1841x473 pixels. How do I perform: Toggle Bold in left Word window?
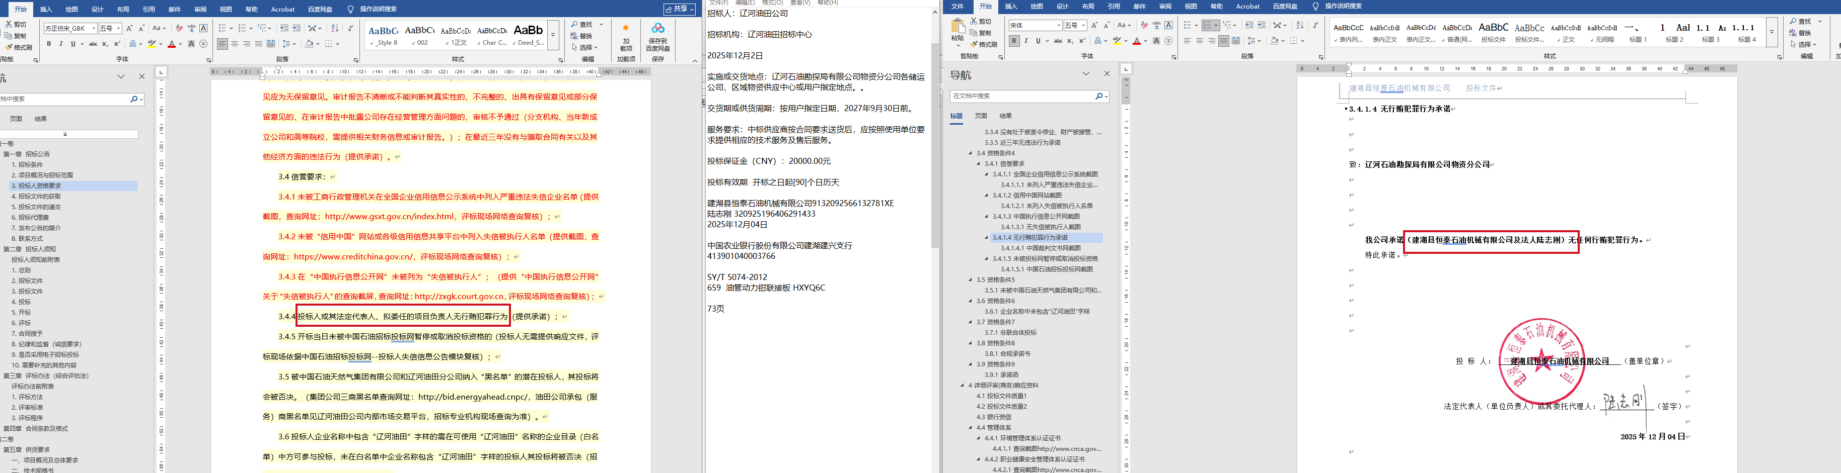point(49,44)
